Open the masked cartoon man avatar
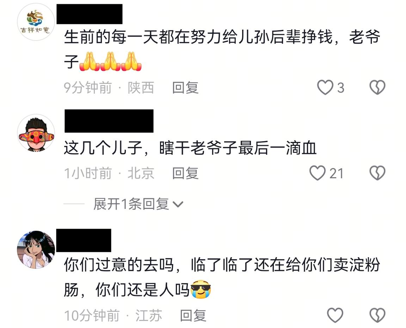 (x=36, y=133)
